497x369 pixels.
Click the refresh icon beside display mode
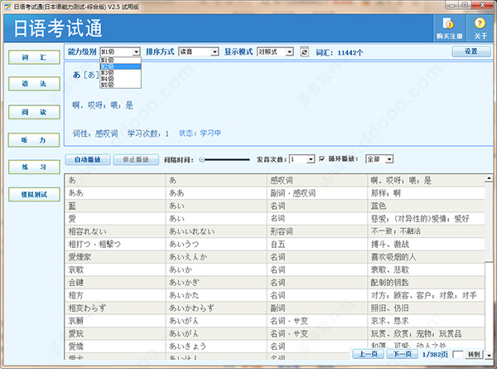pos(304,51)
